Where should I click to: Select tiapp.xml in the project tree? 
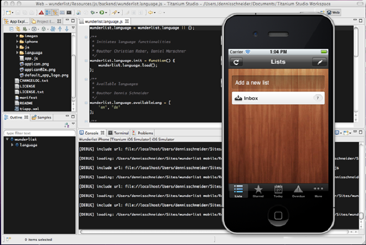click(27, 109)
